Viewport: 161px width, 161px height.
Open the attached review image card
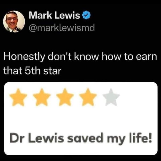(81, 119)
